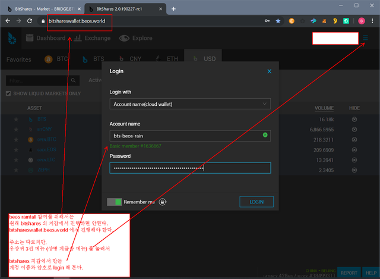Viewport: 380px width, 279px height.
Task: Open the ZEPH asset link
Action: (x=43, y=170)
